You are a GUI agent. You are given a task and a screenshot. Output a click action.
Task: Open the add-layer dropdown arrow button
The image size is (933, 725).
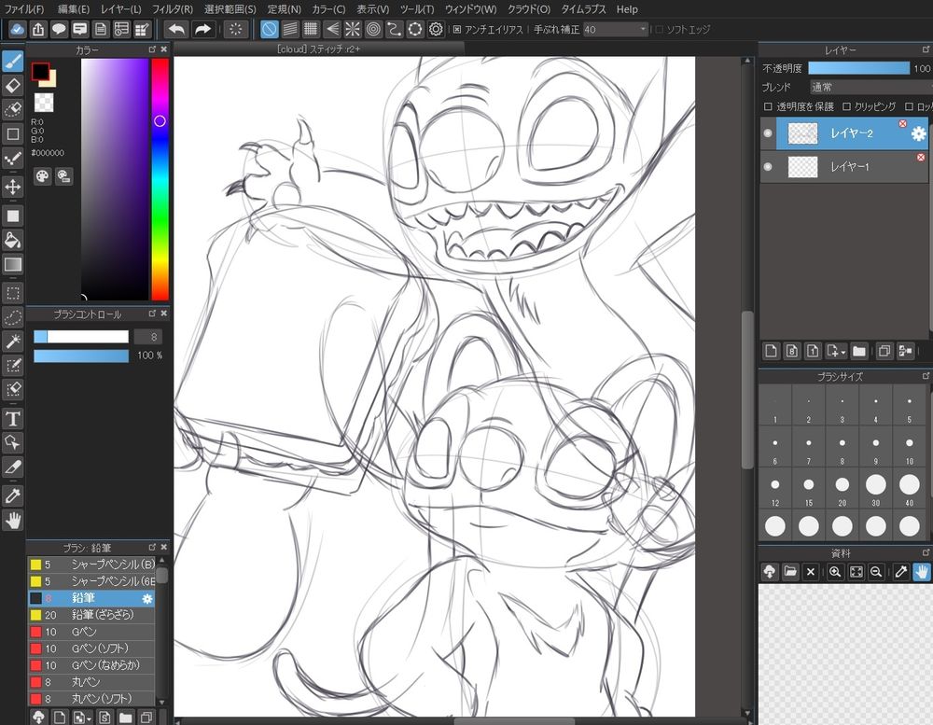coord(836,351)
